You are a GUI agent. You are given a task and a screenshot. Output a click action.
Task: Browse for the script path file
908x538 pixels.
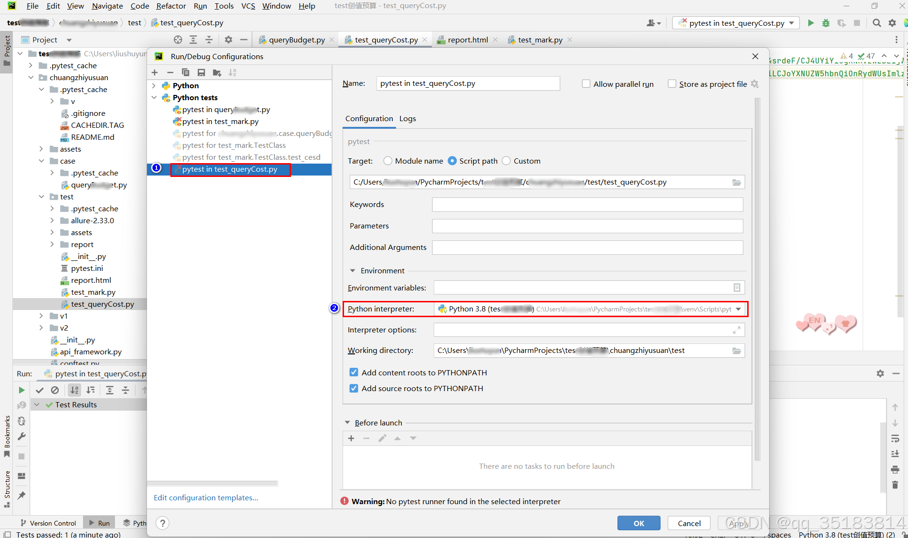tap(737, 182)
